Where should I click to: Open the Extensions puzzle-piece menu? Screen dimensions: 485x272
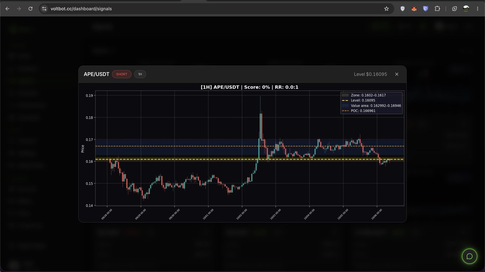[437, 8]
